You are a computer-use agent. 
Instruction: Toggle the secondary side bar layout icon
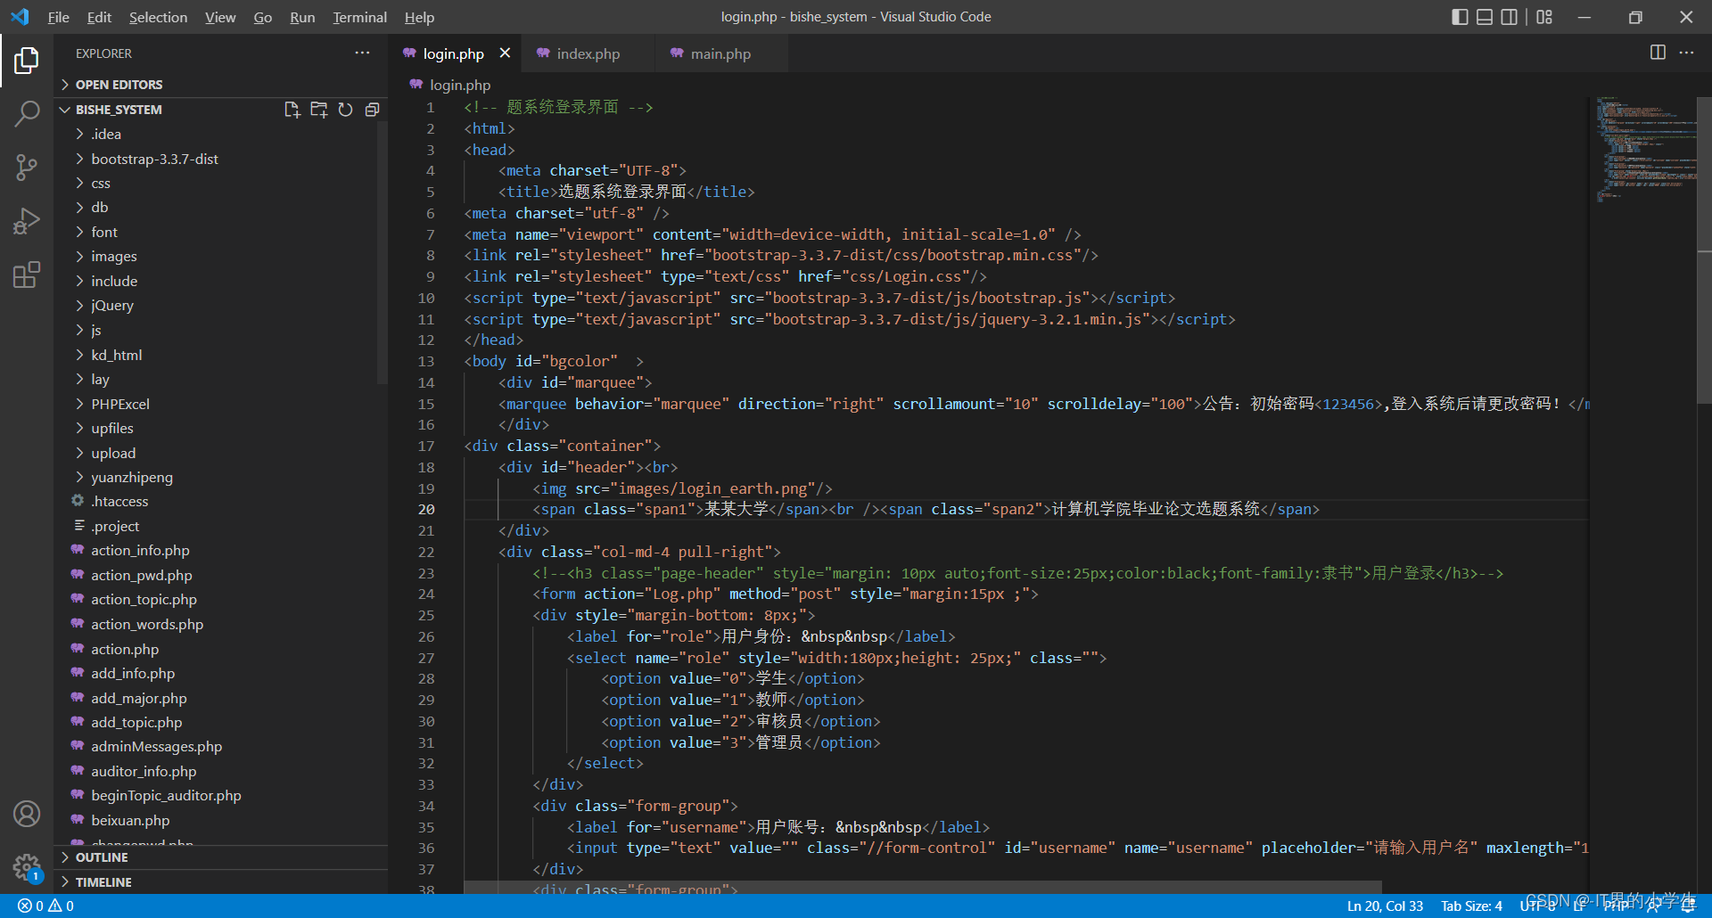click(x=1510, y=17)
